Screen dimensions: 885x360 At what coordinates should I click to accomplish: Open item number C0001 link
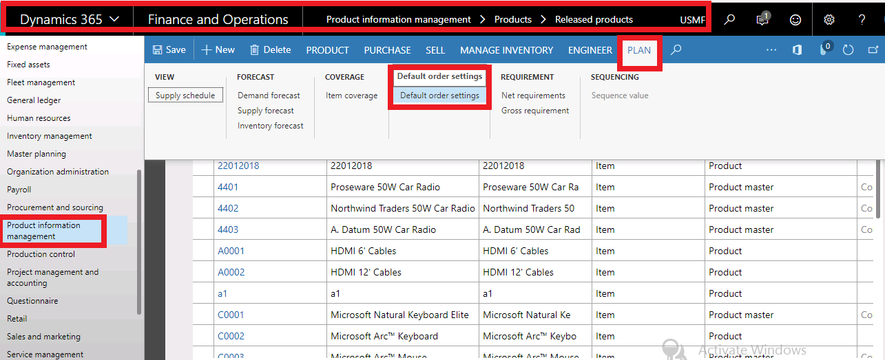(x=231, y=315)
